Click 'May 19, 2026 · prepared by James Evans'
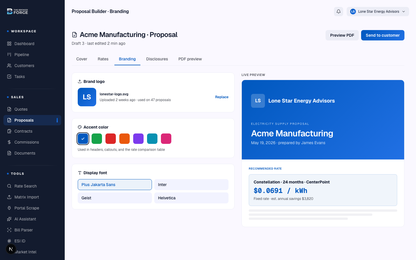416x260 pixels. 288,143
